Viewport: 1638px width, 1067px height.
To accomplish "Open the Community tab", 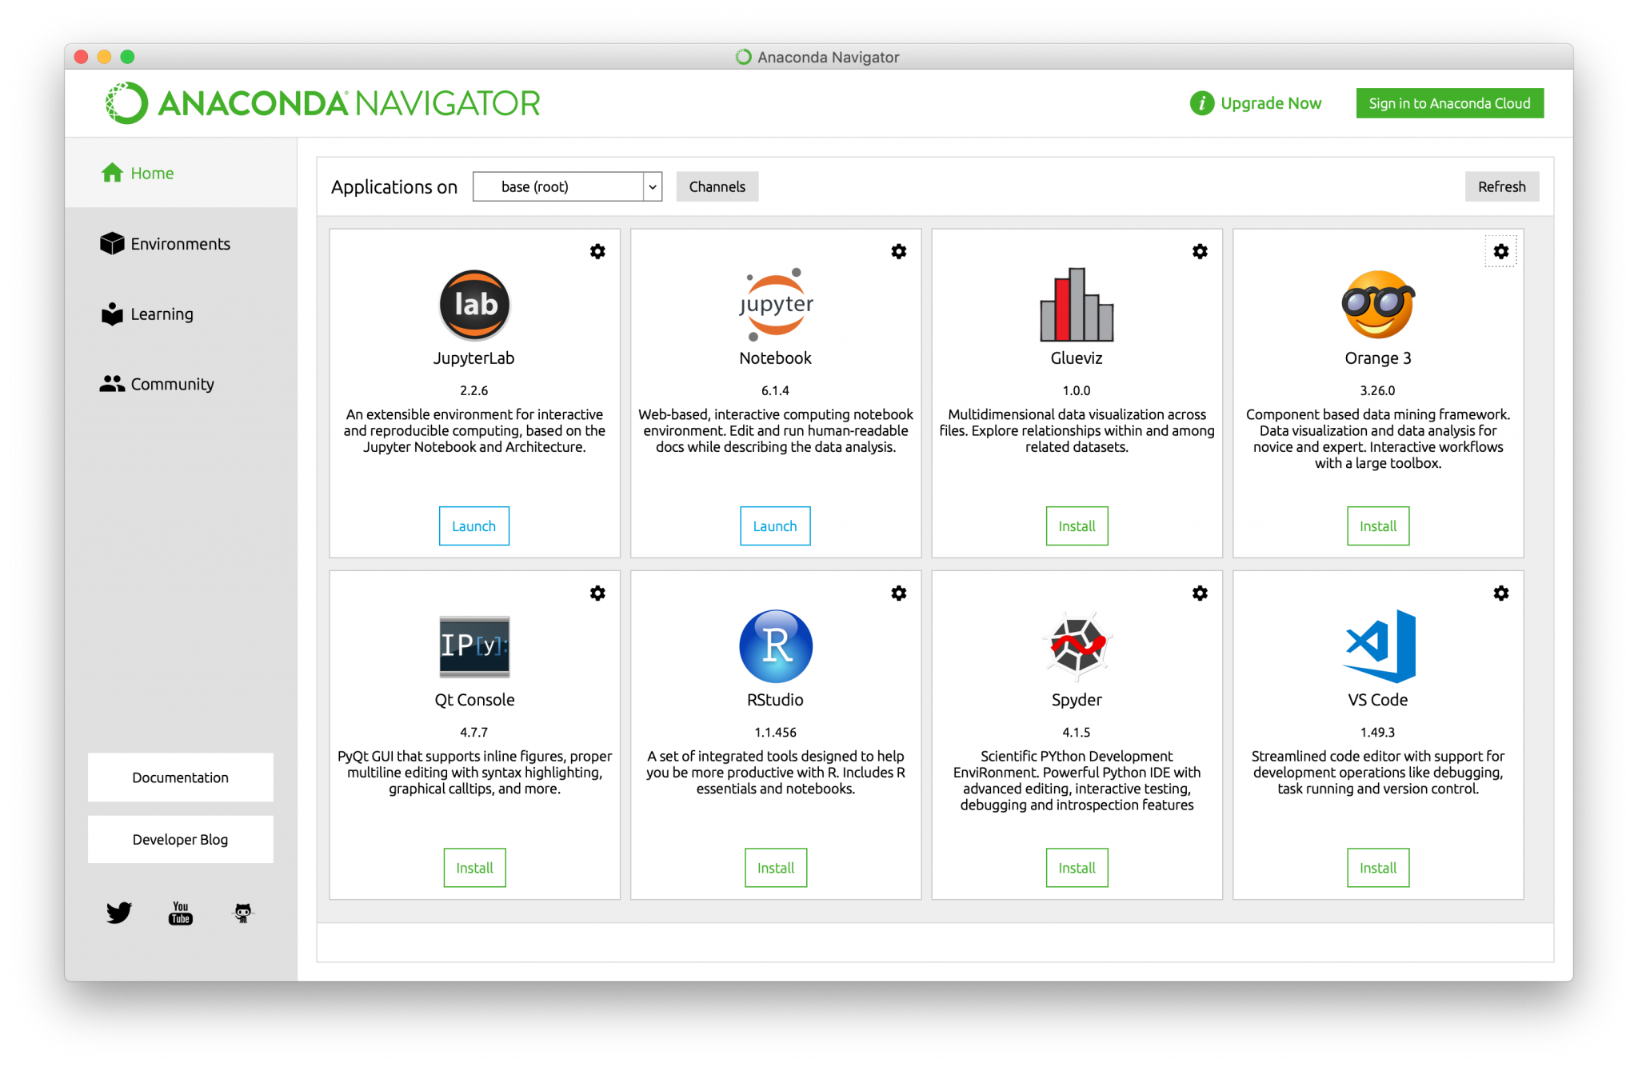I will pyautogui.click(x=181, y=384).
